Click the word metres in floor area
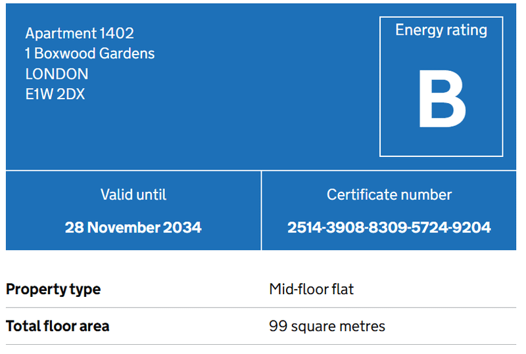 (x=364, y=326)
